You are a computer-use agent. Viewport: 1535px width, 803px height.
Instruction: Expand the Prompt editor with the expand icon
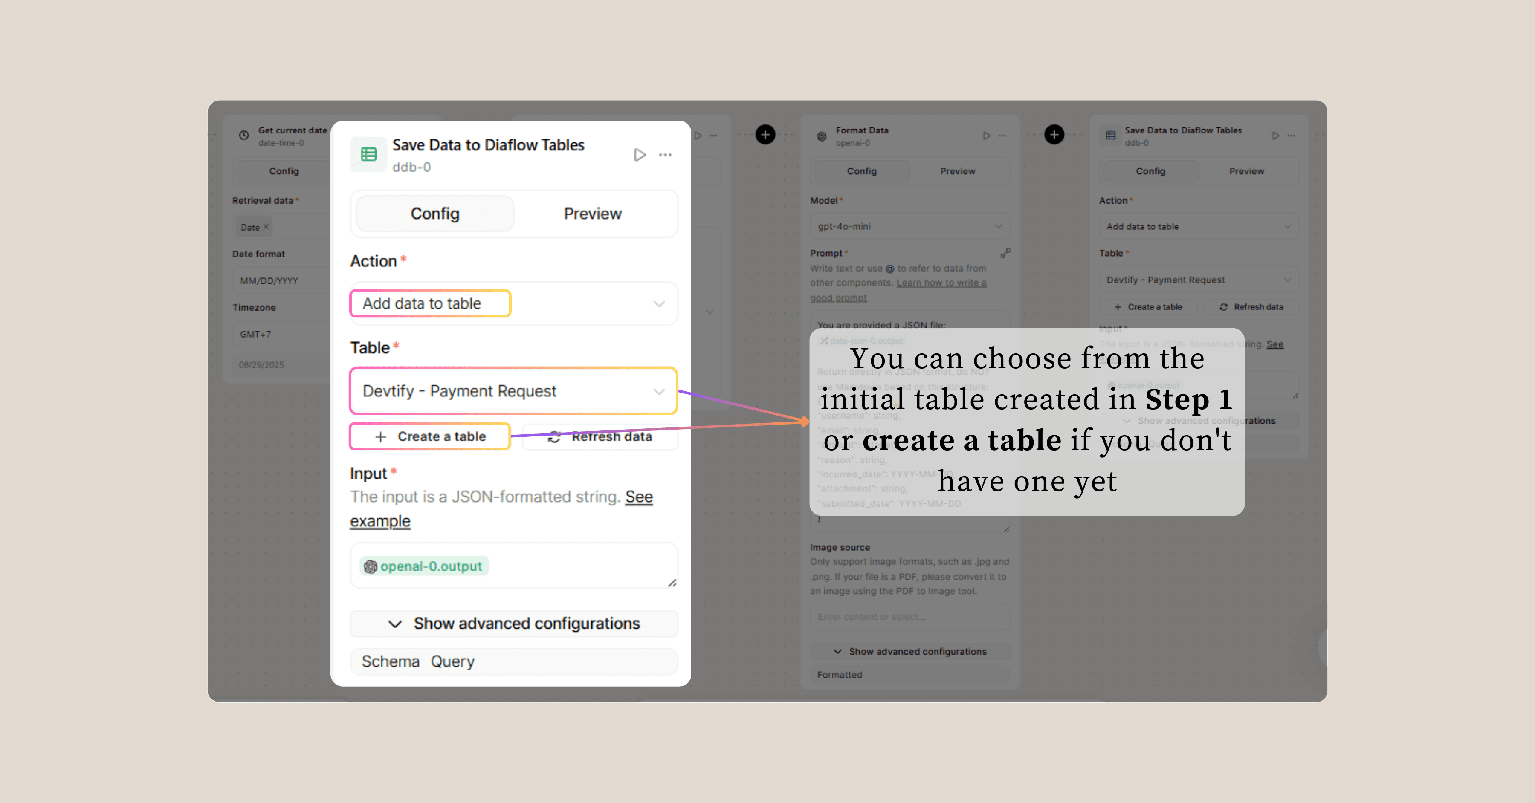(1005, 253)
